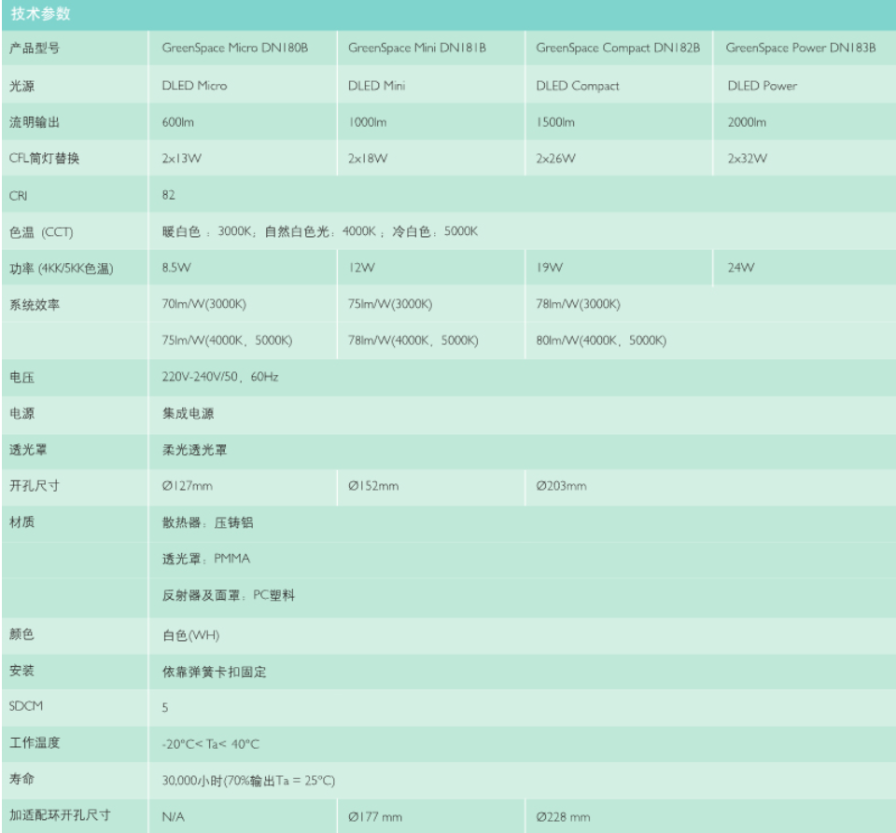Click the 600lm value
896x833 pixels.
(177, 122)
